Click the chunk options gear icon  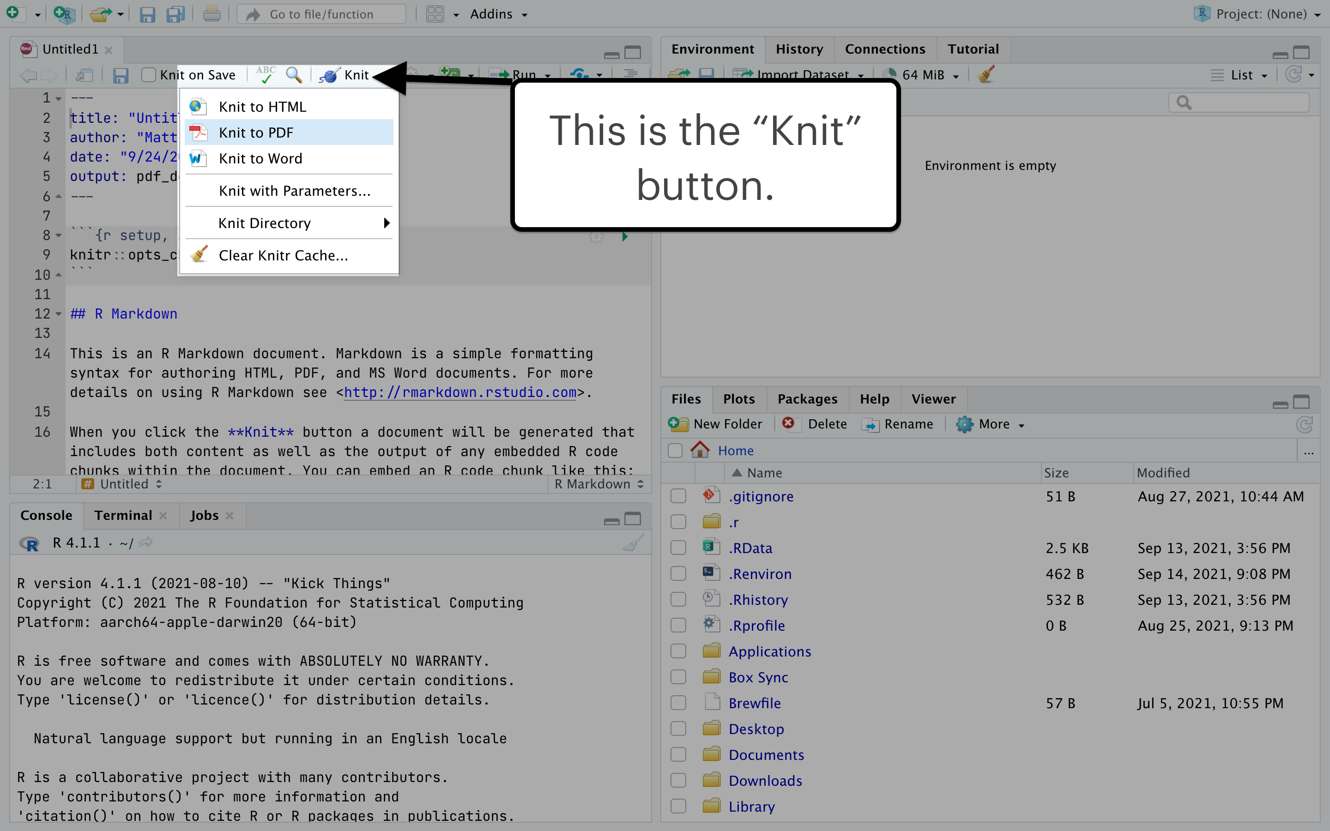[596, 237]
